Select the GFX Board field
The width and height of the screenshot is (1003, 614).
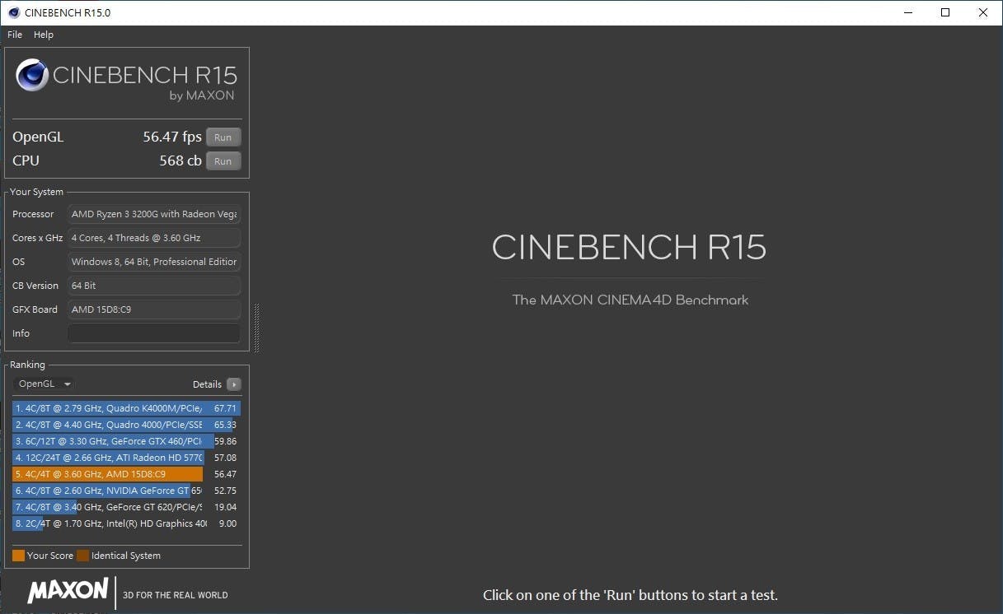[x=154, y=309]
